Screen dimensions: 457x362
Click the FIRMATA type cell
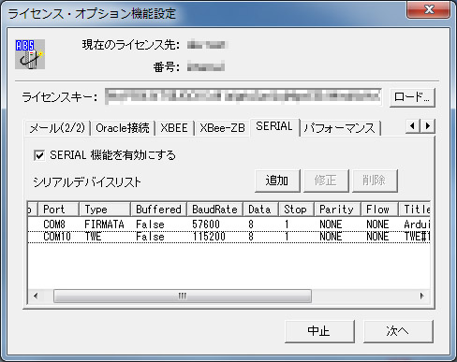click(104, 224)
